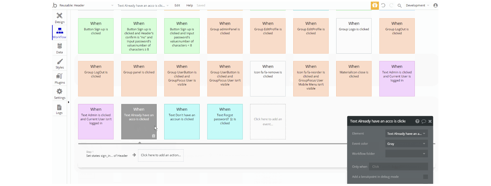Open help question mark in property panel
The height and width of the screenshot is (186, 491).
pyautogui.click(x=417, y=121)
